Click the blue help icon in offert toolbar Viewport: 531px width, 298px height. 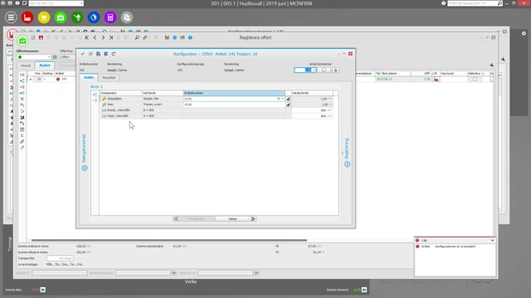pyautogui.click(x=190, y=37)
